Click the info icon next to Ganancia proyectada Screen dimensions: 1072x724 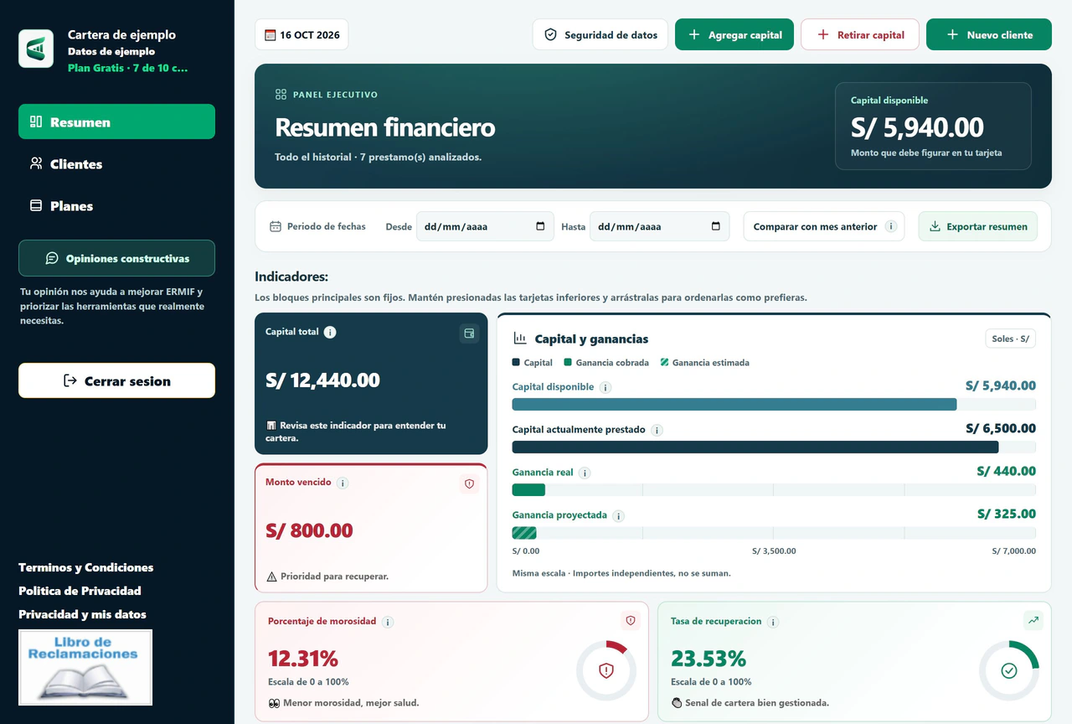coord(618,515)
